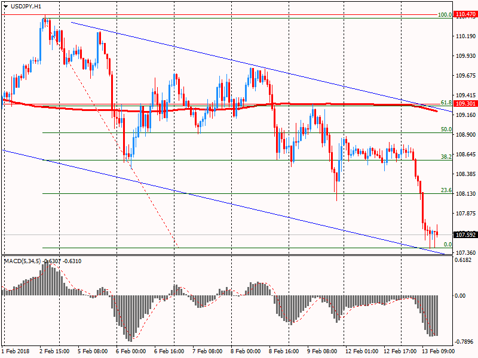Click the 6 Feb 00:00 time label
The width and height of the screenshot is (478, 358).
[x=131, y=351]
